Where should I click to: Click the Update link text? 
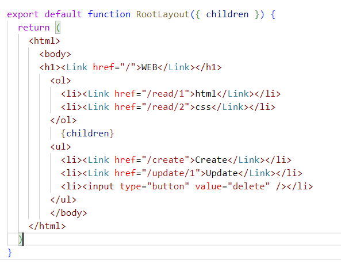tap(222, 173)
